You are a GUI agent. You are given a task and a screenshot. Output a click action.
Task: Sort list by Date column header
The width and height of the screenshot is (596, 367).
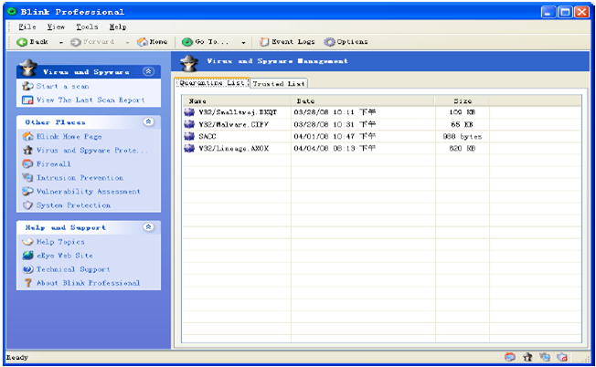tap(363, 101)
